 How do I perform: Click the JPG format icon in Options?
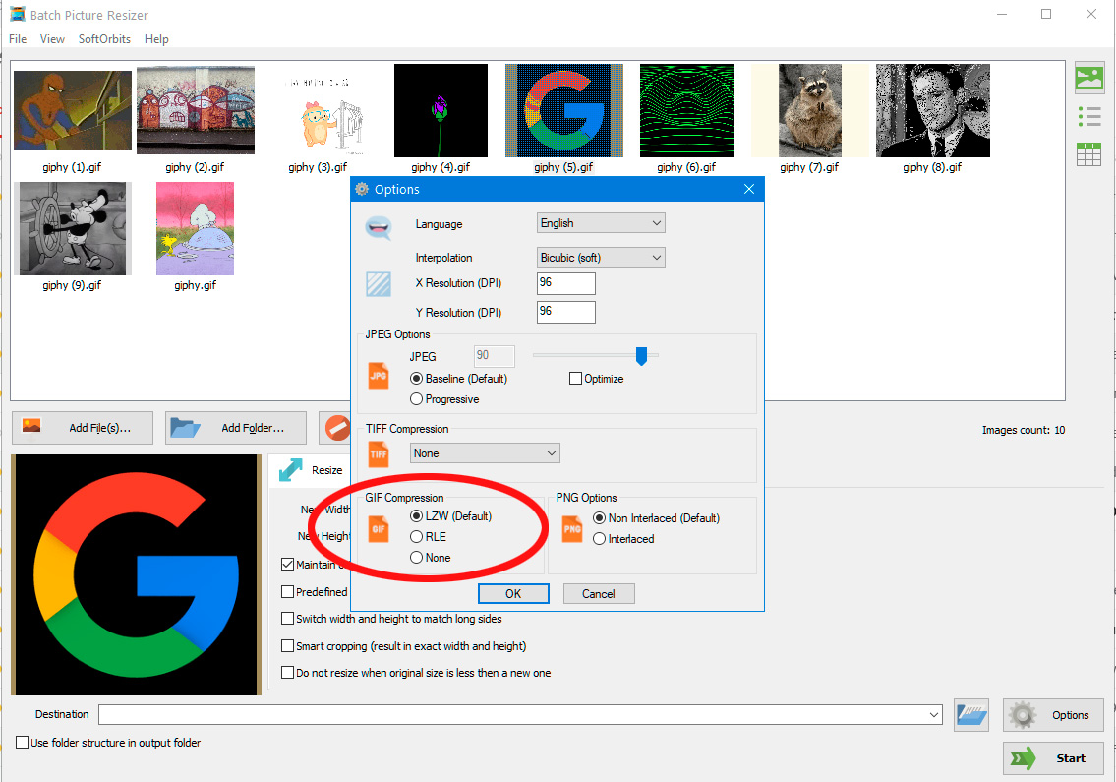pos(379,376)
